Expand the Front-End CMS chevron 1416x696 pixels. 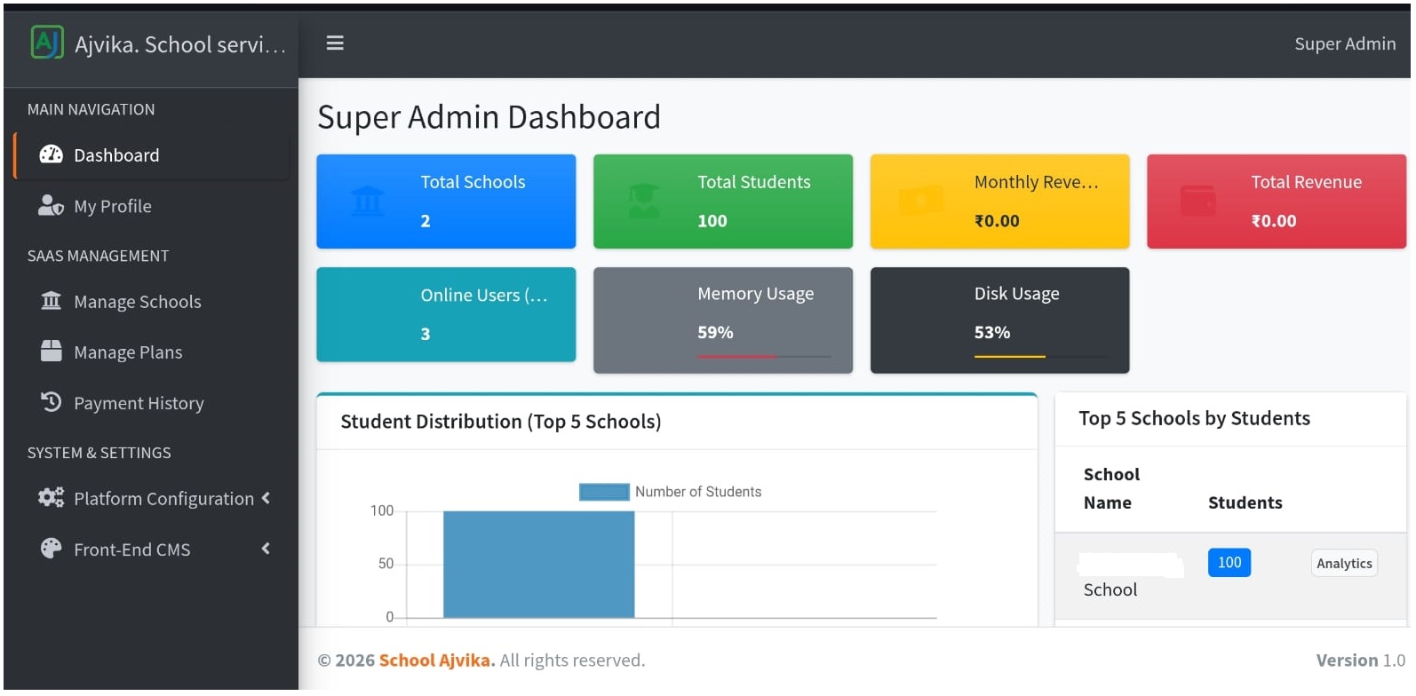click(266, 549)
